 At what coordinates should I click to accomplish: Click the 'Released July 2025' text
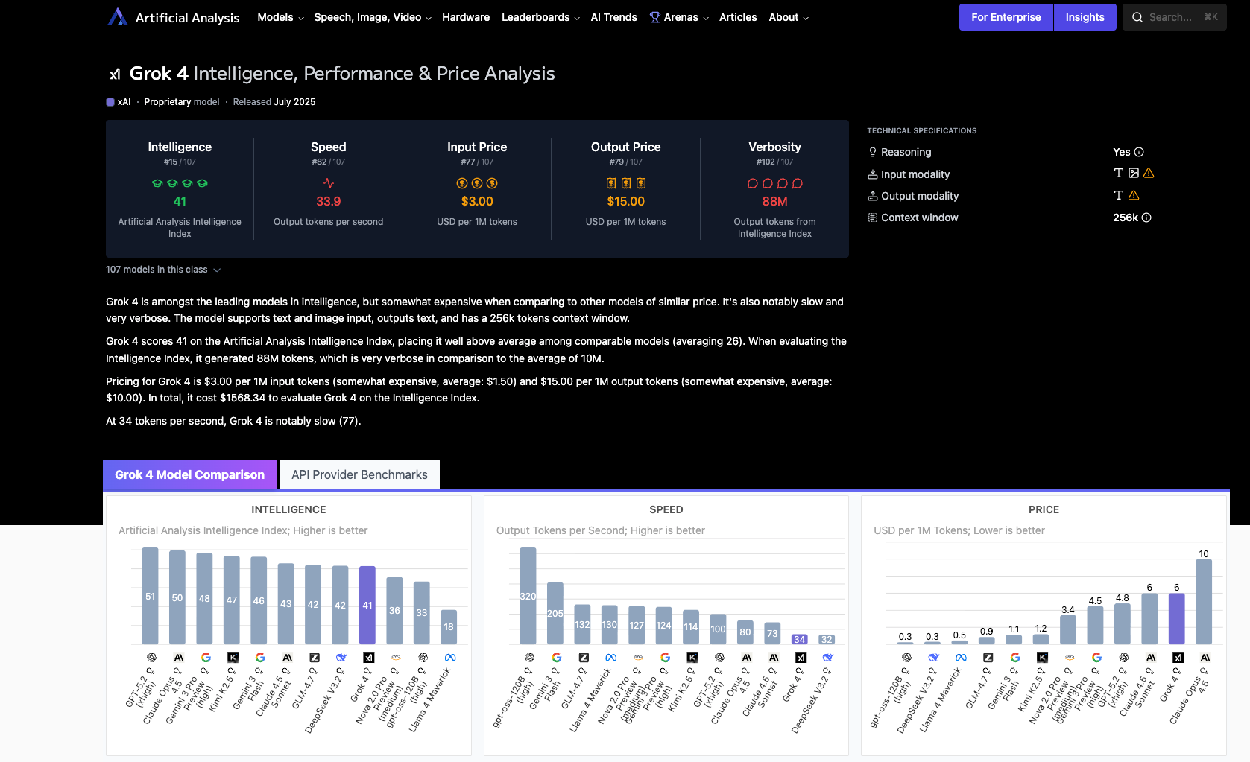point(274,102)
